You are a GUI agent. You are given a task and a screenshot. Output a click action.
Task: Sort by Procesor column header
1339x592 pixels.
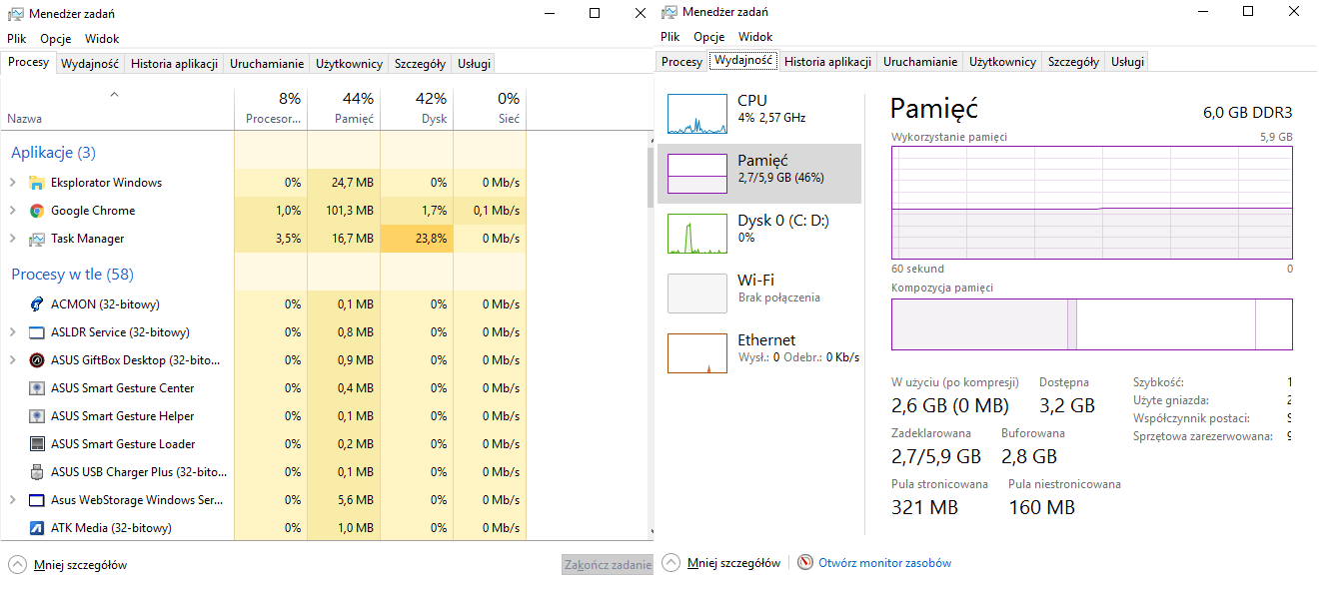click(x=271, y=109)
